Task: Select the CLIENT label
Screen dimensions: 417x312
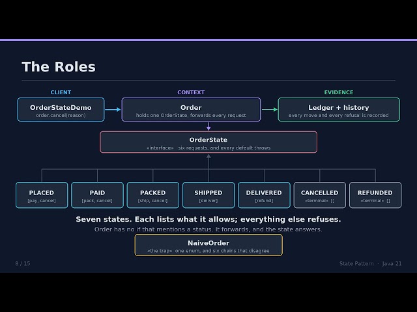Action: coord(61,92)
